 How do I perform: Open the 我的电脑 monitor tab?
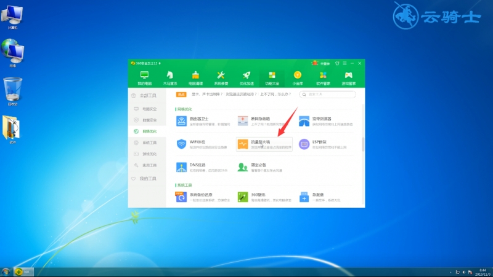144,78
